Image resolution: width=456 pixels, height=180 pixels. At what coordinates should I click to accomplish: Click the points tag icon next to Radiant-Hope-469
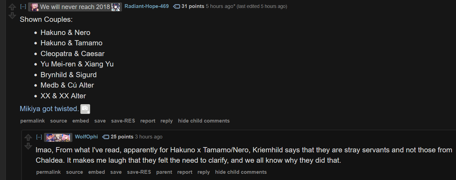click(176, 7)
